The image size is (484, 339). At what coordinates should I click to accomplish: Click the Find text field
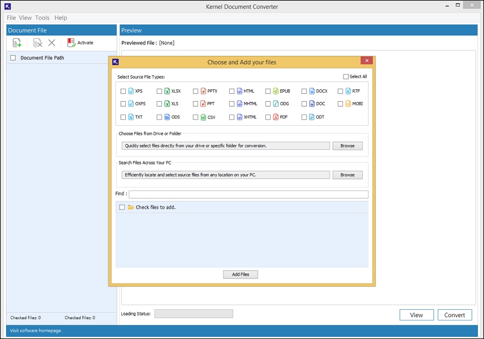coord(249,194)
